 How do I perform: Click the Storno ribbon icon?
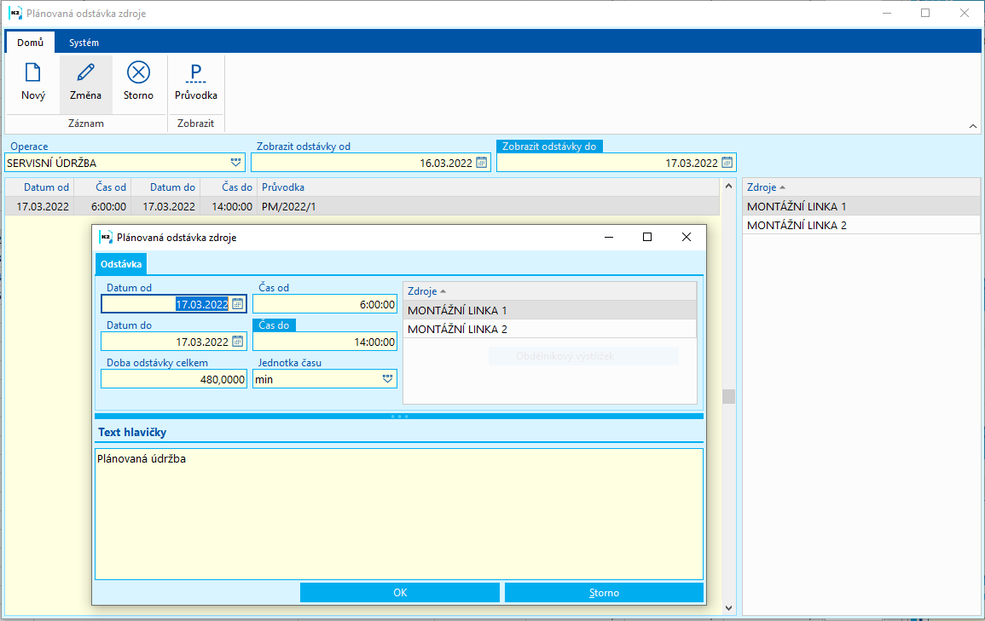coord(138,73)
